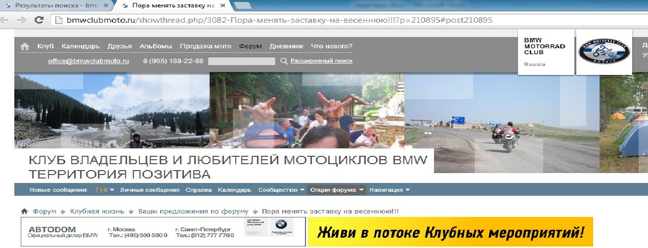Go to Продажа мото section
The width and height of the screenshot is (648, 248).
205,46
